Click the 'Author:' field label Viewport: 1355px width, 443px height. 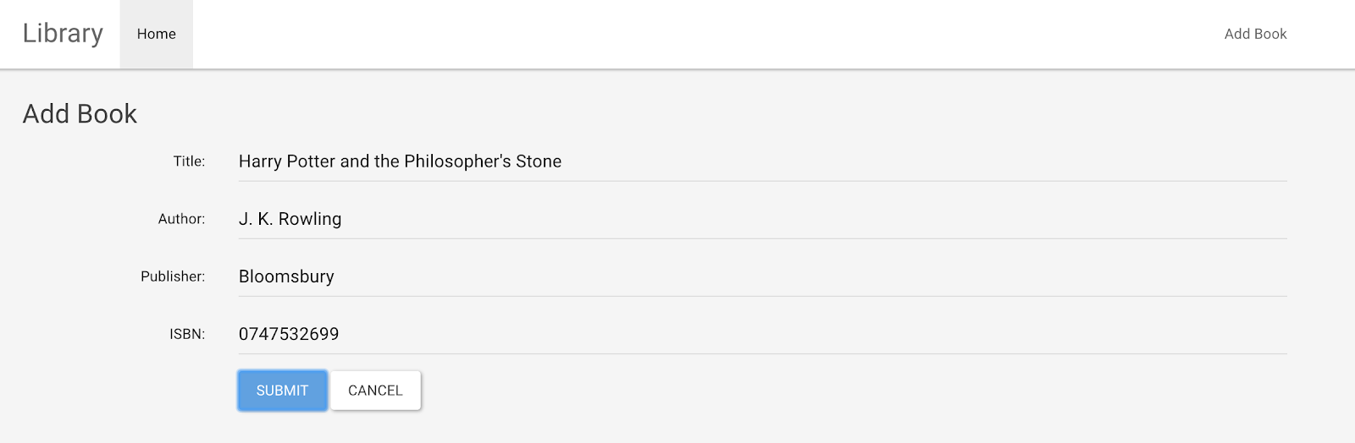pyautogui.click(x=181, y=219)
